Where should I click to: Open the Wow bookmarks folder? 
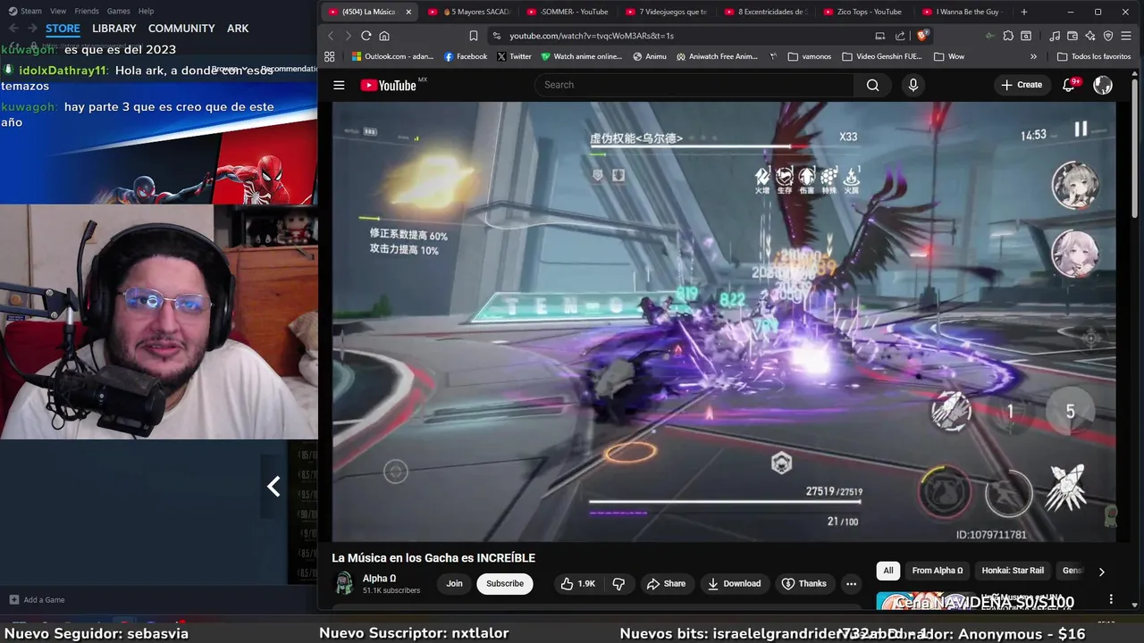tap(948, 56)
